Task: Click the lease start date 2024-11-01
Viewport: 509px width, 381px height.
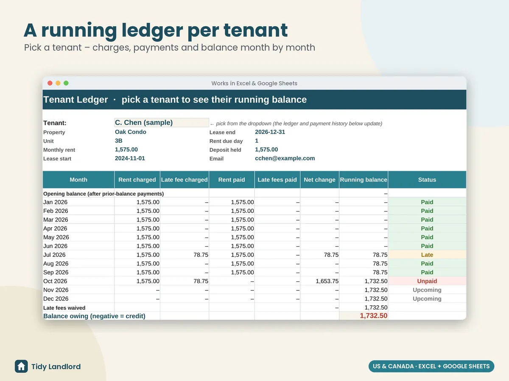Action: (x=130, y=159)
